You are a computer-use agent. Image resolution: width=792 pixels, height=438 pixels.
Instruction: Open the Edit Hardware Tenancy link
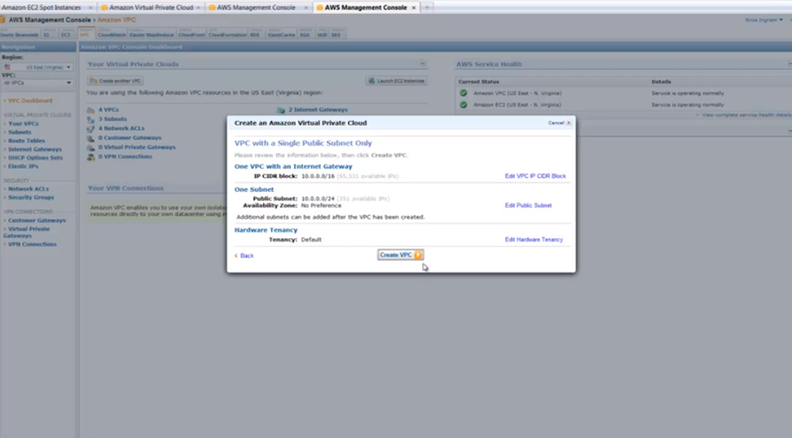[533, 240]
